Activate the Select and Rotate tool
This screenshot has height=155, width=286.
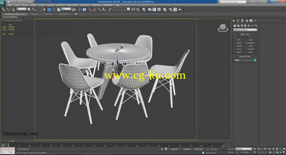[54, 10]
